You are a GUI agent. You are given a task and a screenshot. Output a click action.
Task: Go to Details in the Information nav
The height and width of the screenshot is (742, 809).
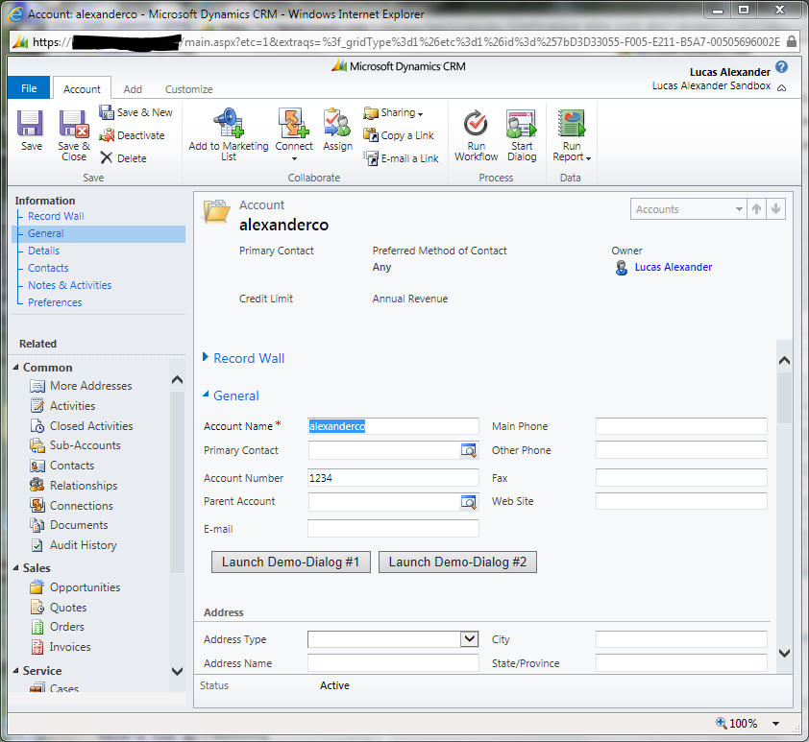tap(44, 251)
